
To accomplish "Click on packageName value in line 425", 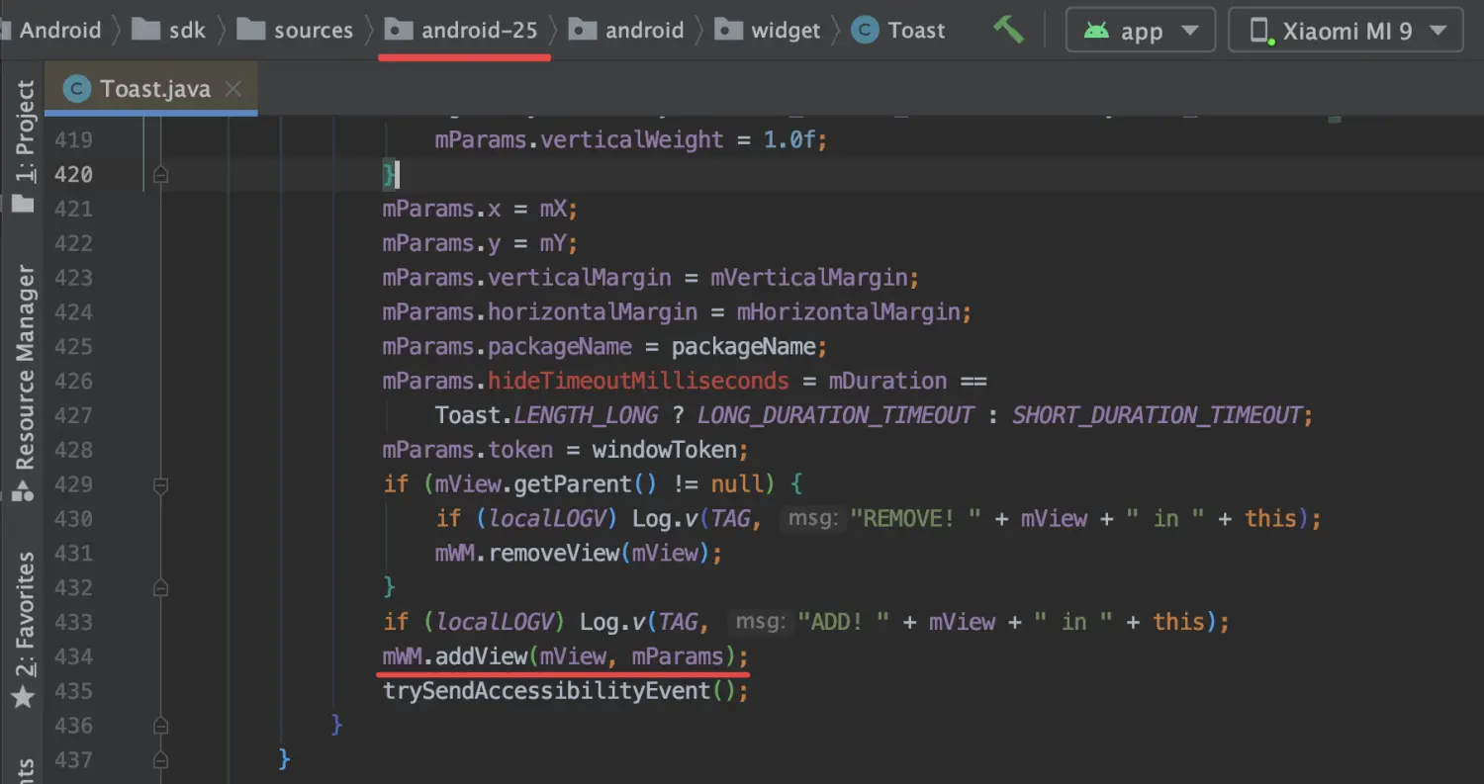I will (x=744, y=347).
